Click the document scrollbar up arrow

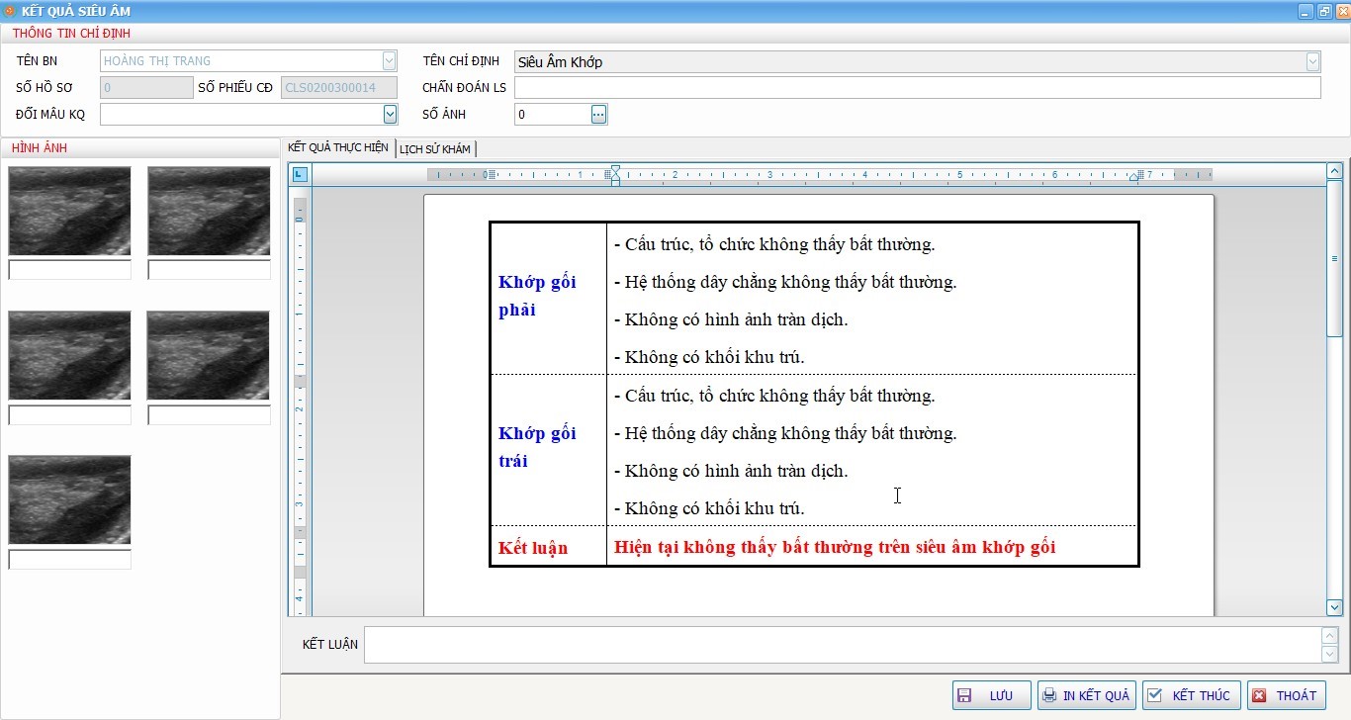coord(1334,171)
